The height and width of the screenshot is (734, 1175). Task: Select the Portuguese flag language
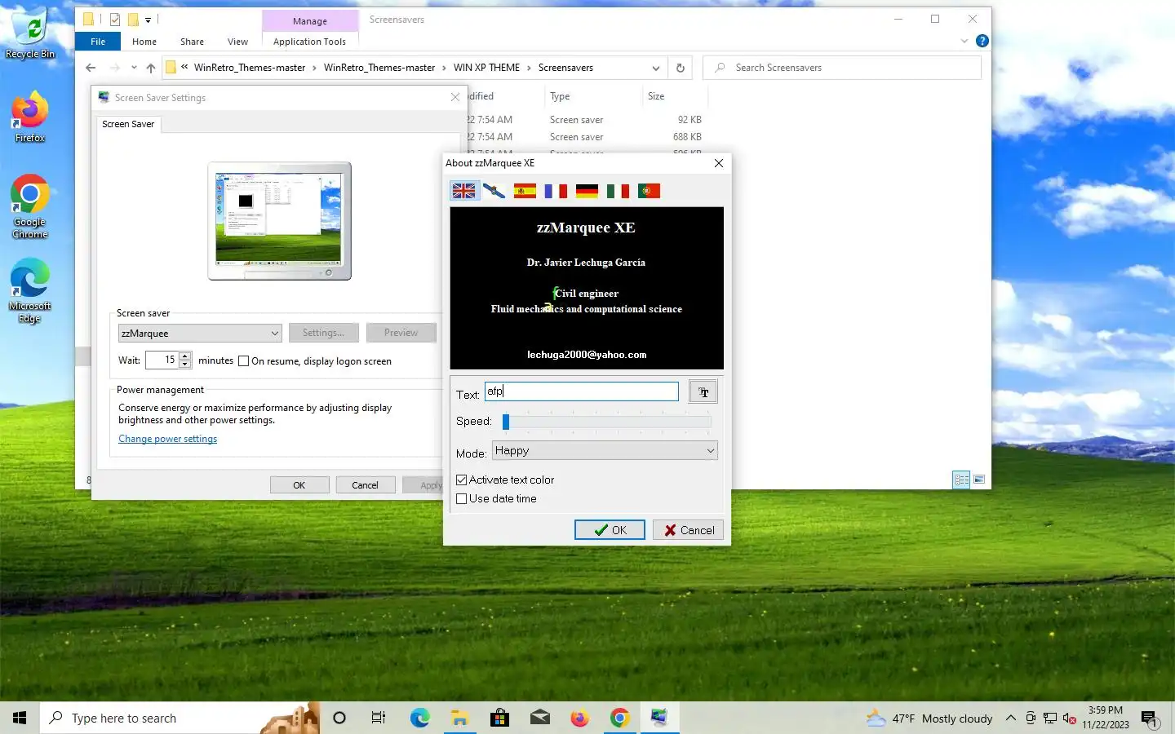(649, 191)
